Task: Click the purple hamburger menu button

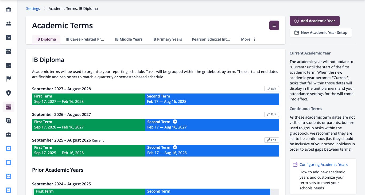Action: (274, 25)
